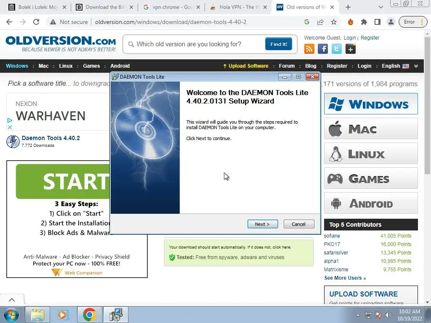Image resolution: width=431 pixels, height=323 pixels.
Task: Click the Google icon in the address bar
Action: (x=307, y=22)
